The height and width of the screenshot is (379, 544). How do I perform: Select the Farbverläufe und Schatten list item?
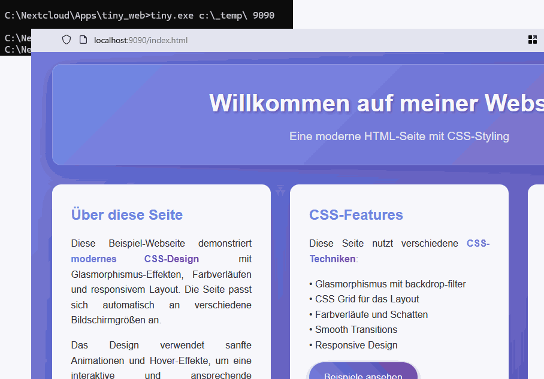click(x=368, y=314)
